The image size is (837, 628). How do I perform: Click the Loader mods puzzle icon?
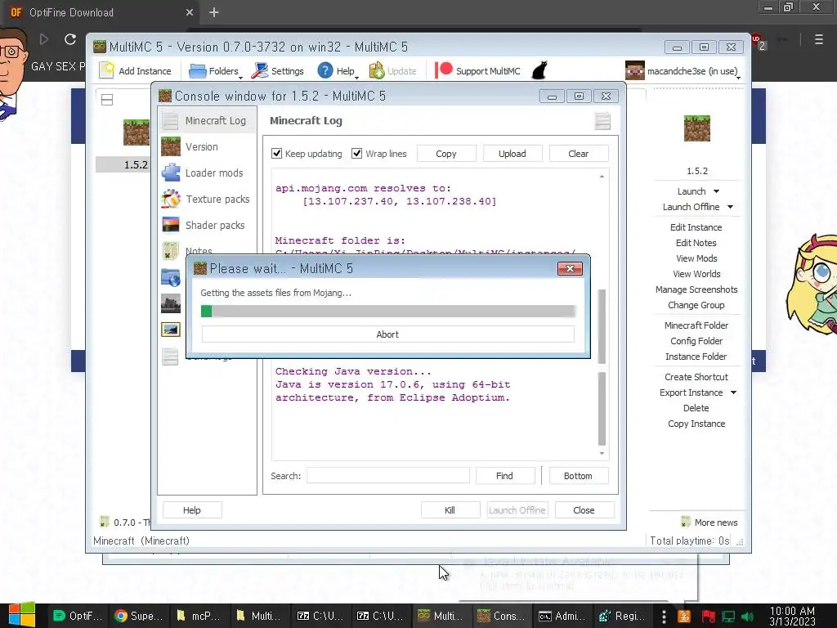(171, 173)
